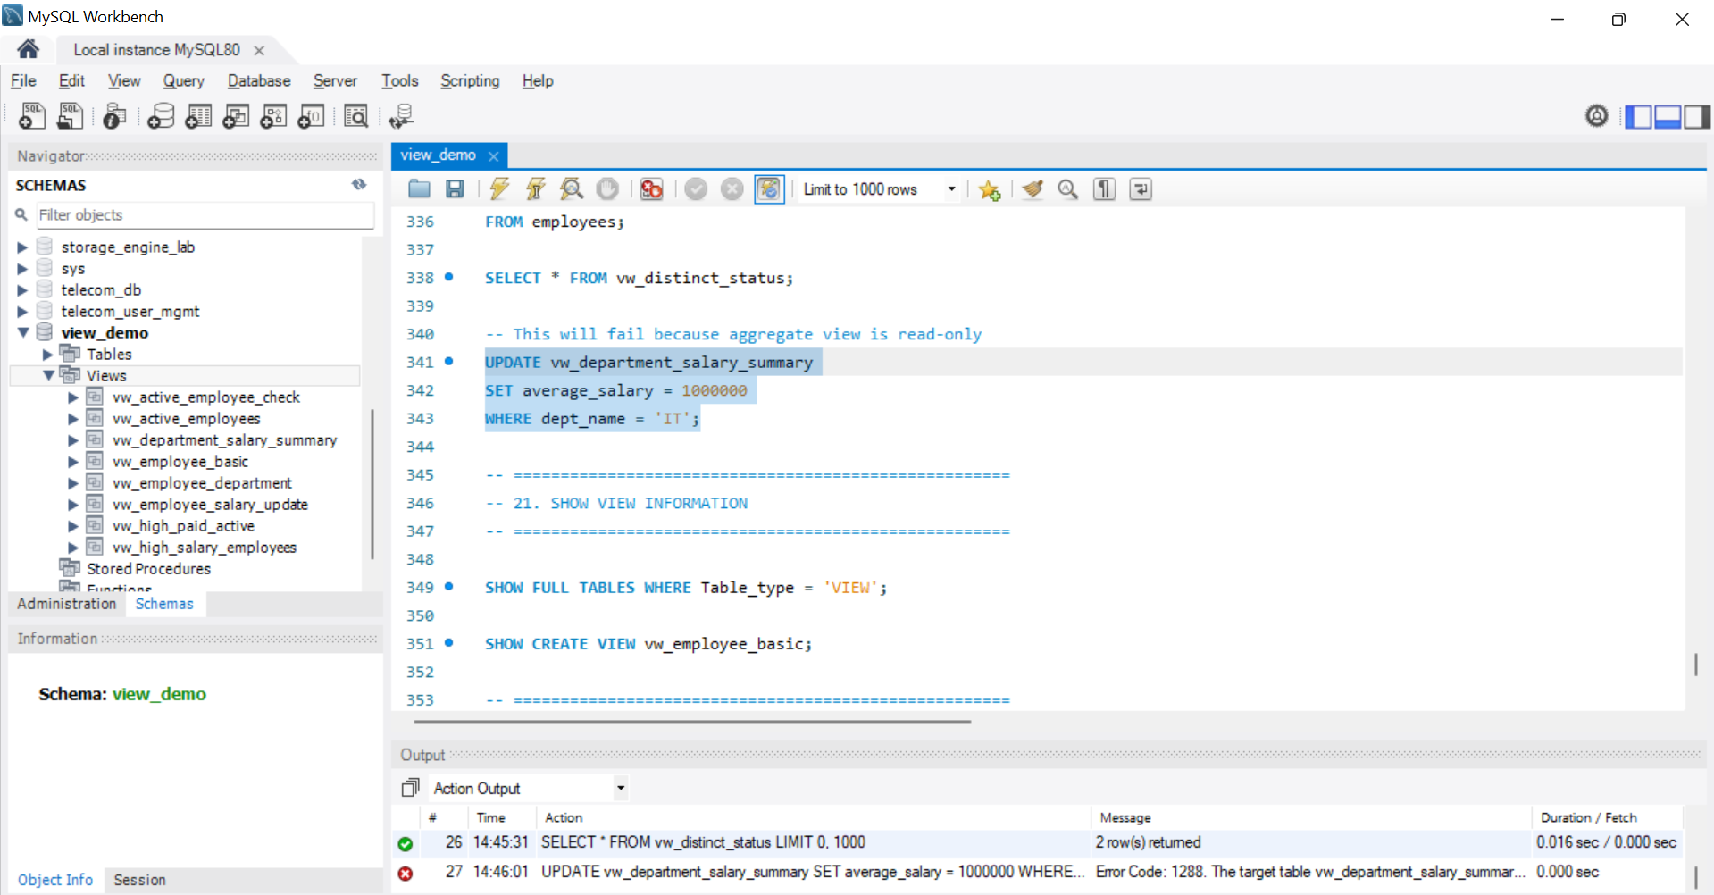
Task: Close the view_demo editor tab
Action: (493, 155)
